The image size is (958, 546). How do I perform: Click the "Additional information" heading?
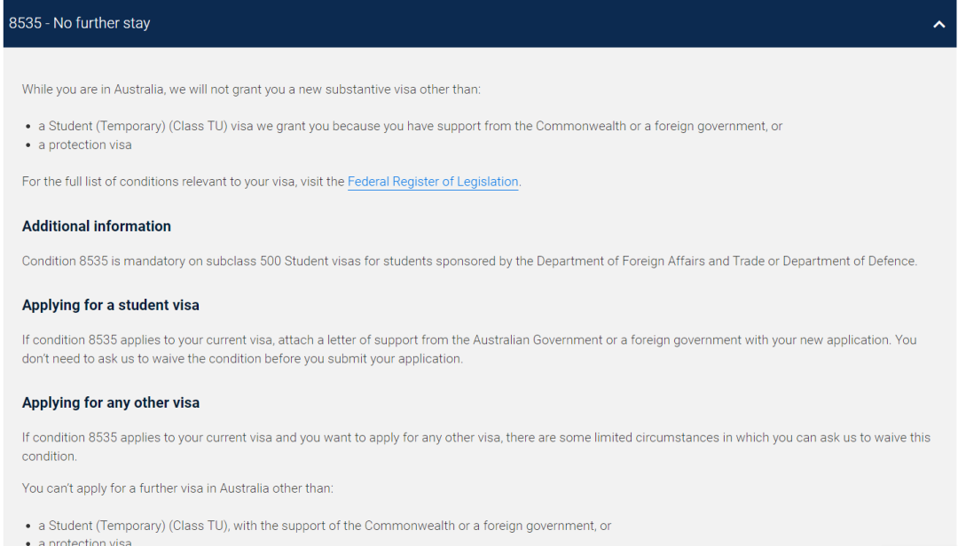pyautogui.click(x=97, y=227)
